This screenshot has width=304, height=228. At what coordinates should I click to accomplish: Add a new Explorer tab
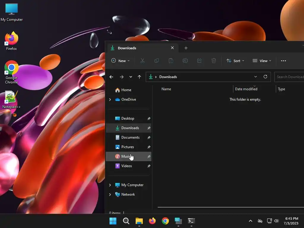186,48
